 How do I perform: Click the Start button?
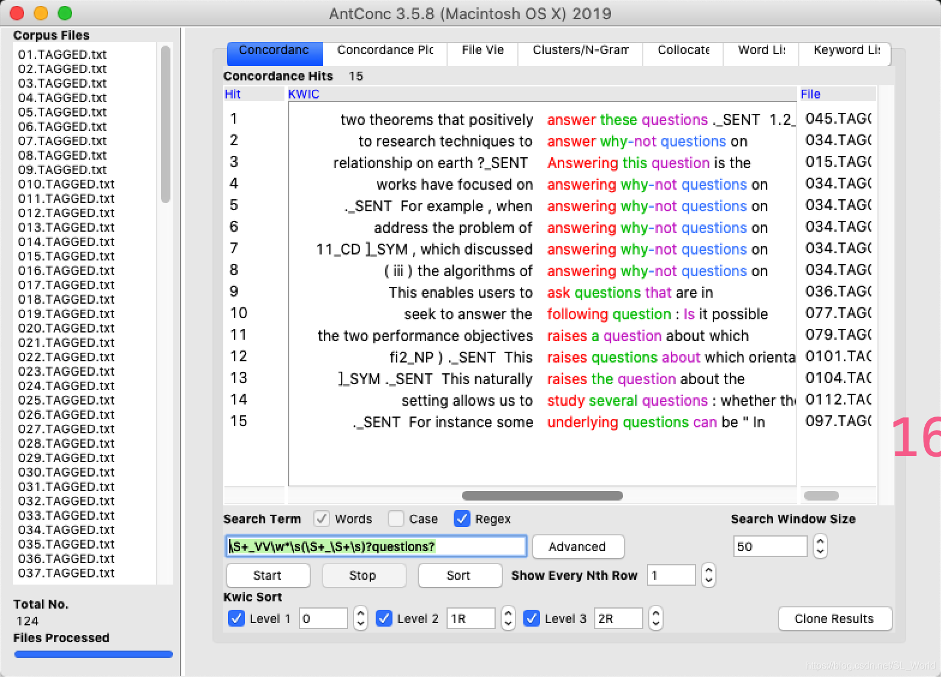[268, 576]
